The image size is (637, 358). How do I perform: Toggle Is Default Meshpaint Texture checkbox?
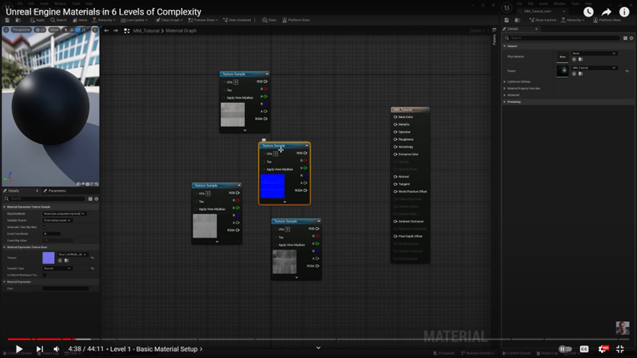[x=45, y=274]
